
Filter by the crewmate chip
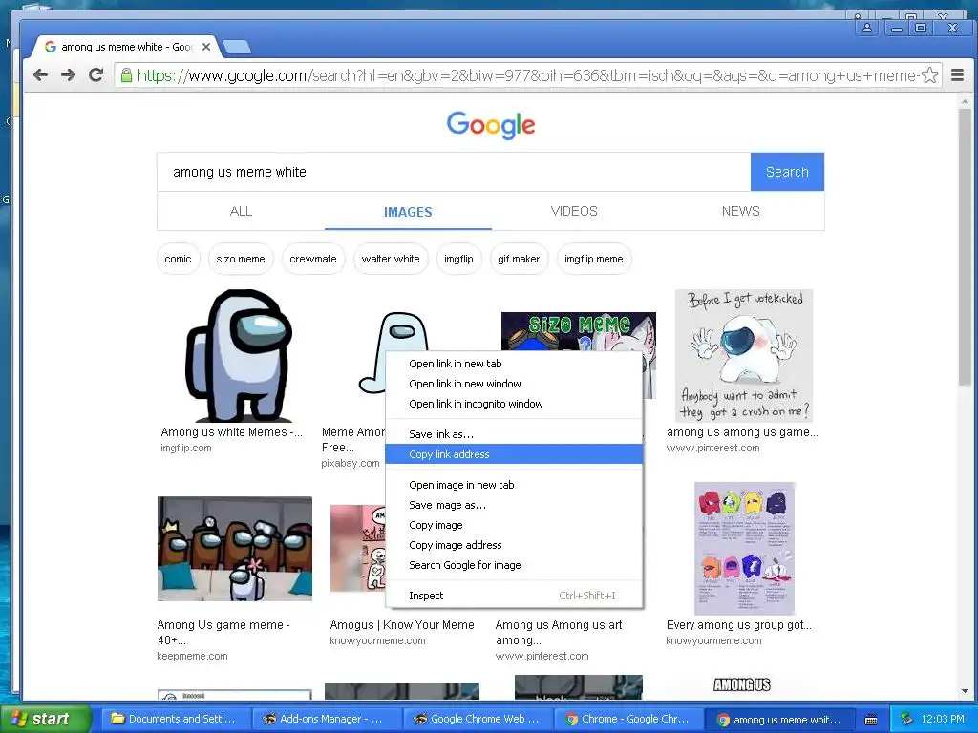pos(313,259)
